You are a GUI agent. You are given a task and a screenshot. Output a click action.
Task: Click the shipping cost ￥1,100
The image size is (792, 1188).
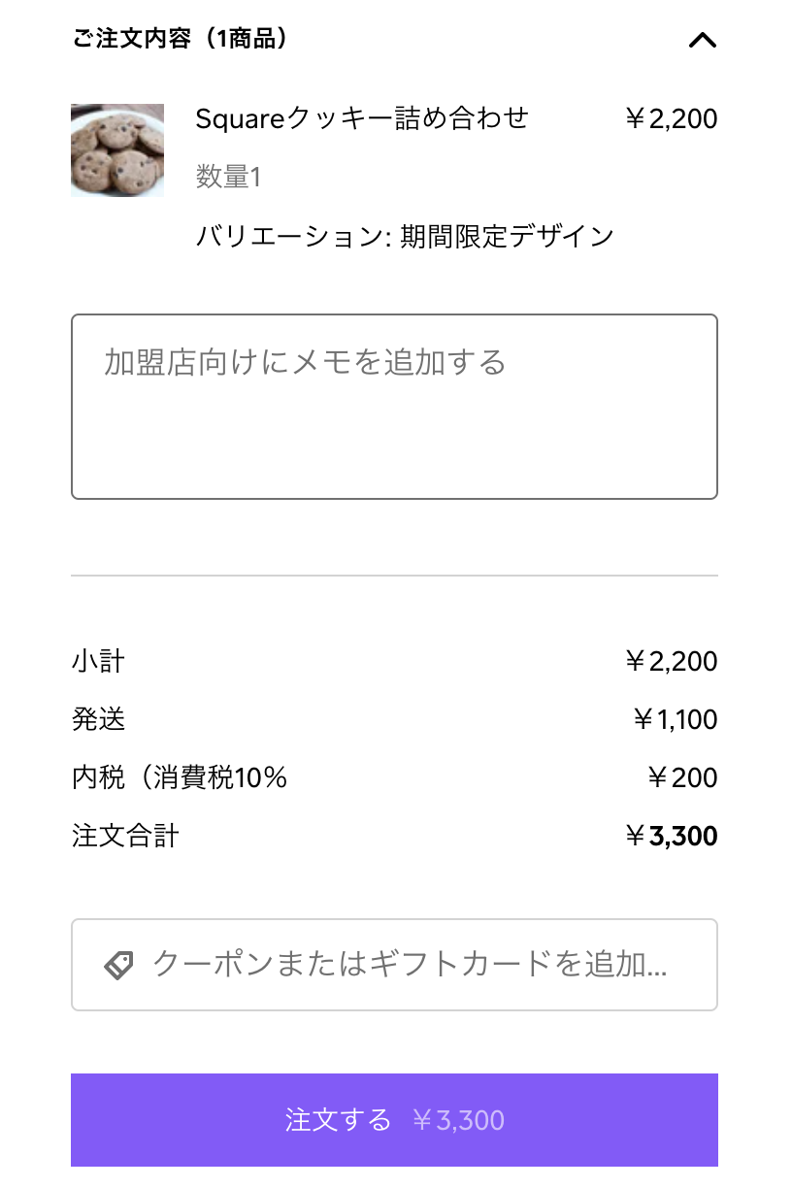[x=675, y=720]
